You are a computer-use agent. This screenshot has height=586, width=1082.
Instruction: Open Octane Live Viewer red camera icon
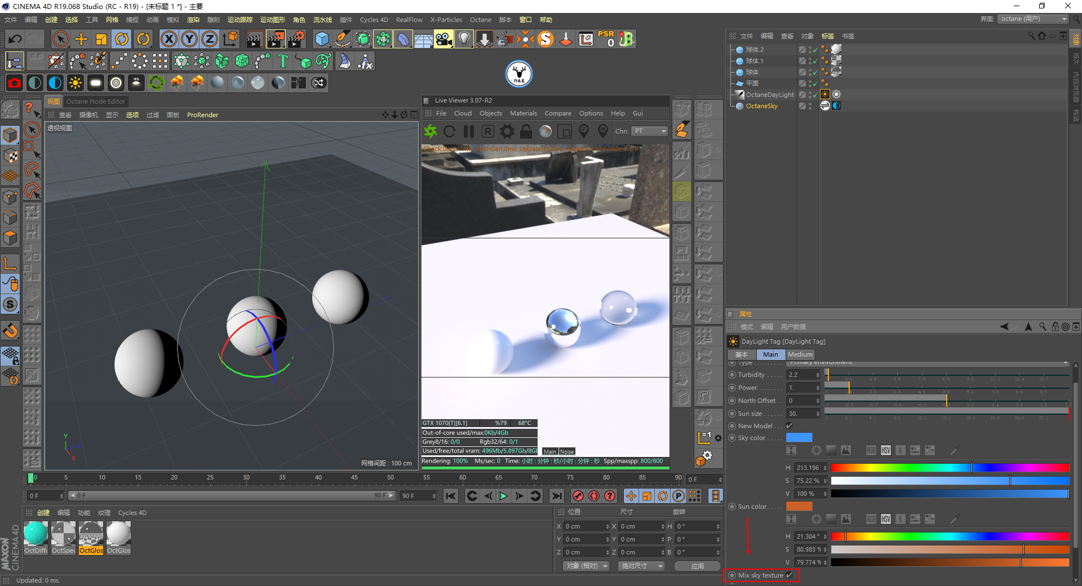pos(15,83)
